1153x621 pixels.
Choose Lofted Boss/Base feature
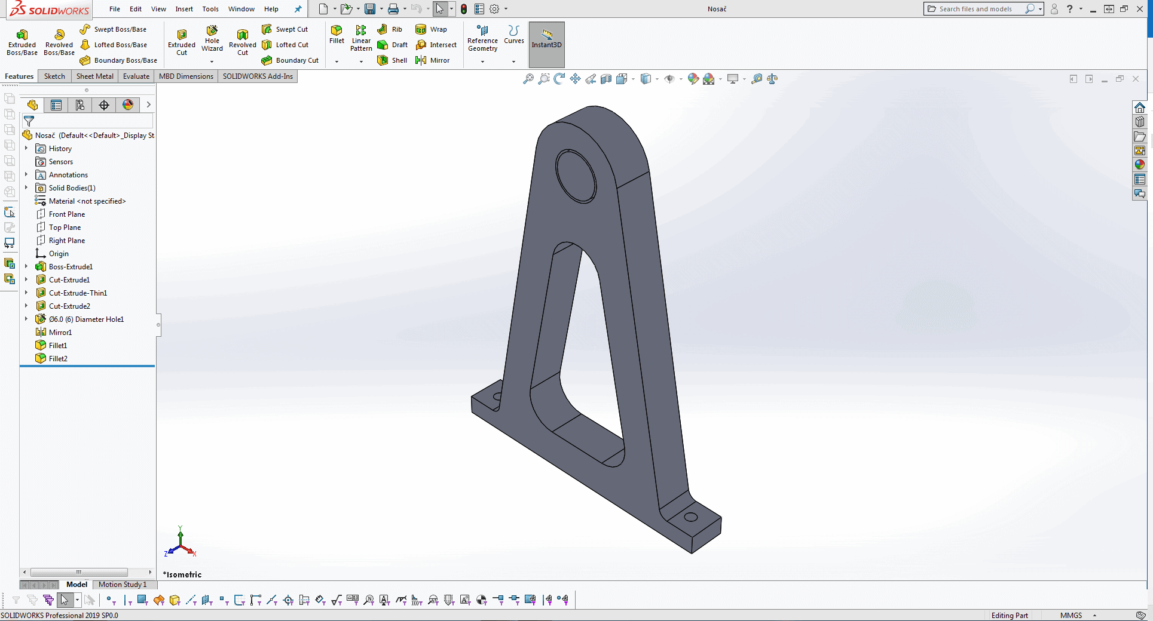[x=114, y=45]
